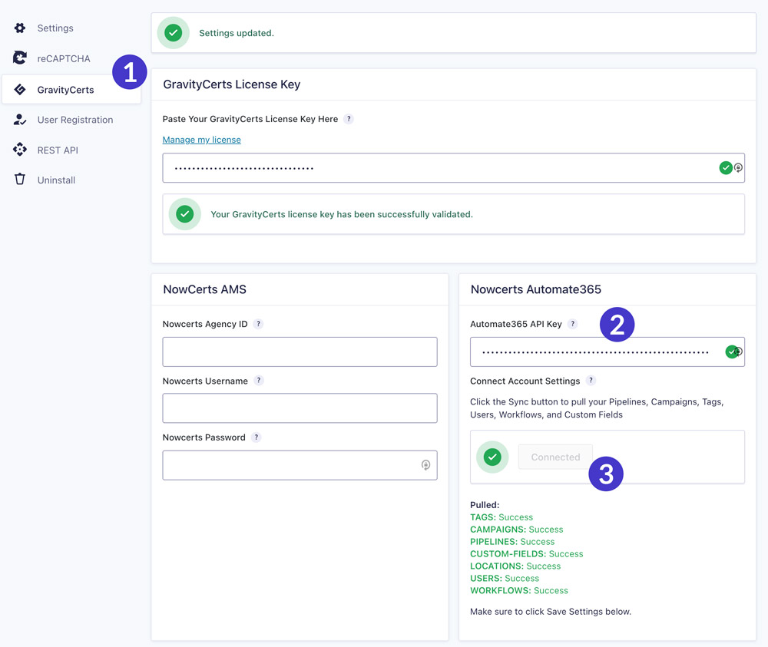This screenshot has height=647, width=768.
Task: Click the license successfully validated message
Action: (x=342, y=214)
